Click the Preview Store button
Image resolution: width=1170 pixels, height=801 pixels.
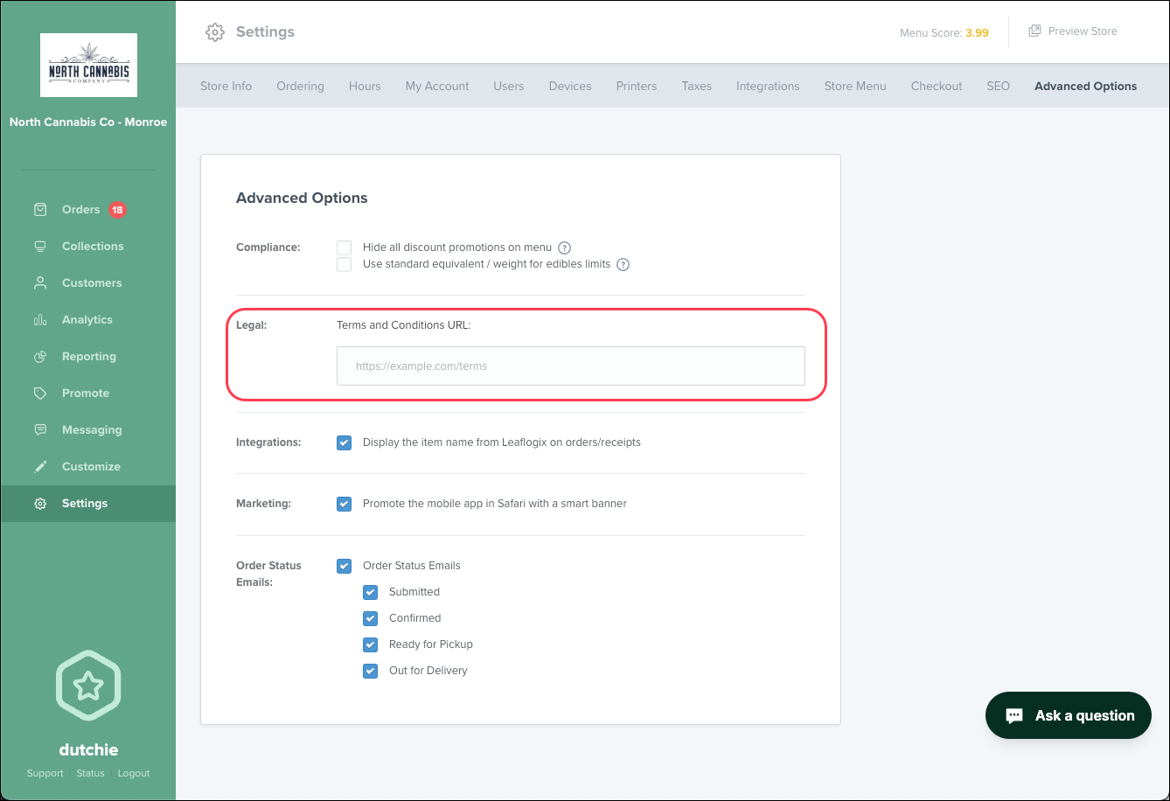pyautogui.click(x=1073, y=31)
